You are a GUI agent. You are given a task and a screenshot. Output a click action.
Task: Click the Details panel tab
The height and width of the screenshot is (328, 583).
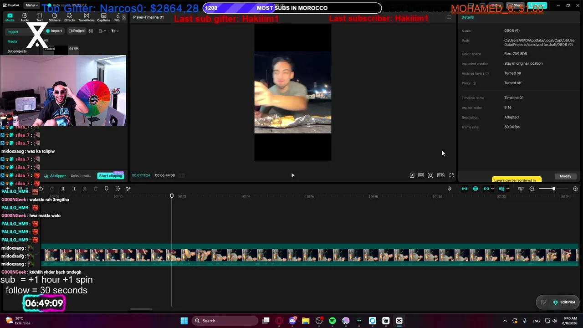point(467,17)
